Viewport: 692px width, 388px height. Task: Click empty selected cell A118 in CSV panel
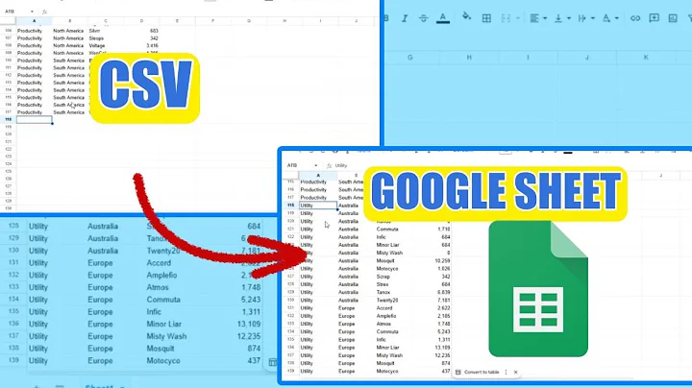point(34,119)
